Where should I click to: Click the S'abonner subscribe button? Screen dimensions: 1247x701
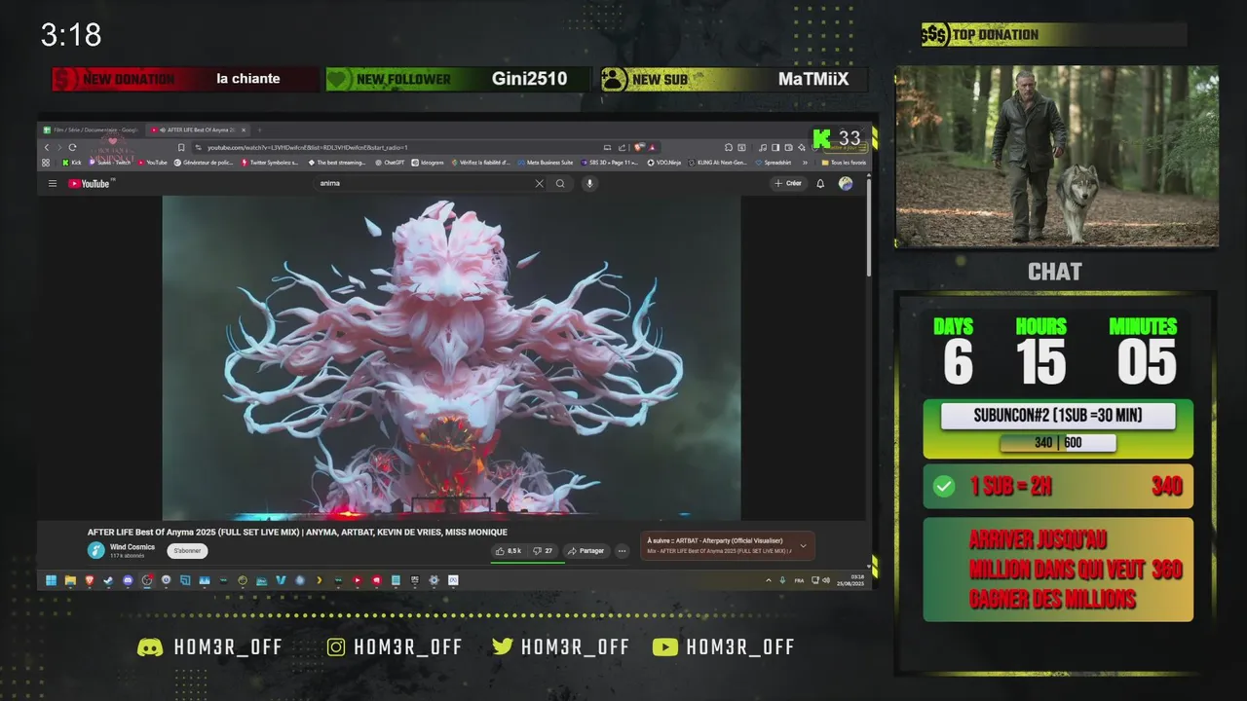point(187,551)
